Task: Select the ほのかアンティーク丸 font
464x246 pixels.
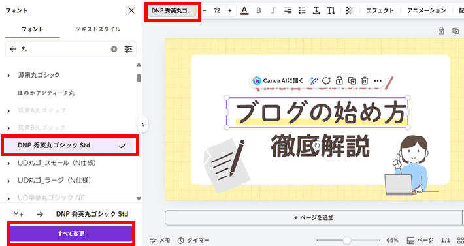Action: pos(46,93)
